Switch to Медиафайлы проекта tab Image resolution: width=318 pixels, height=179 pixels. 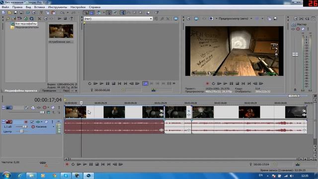(x=21, y=90)
